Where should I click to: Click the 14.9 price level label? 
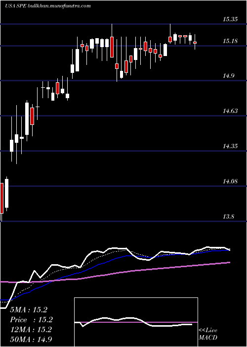228,76
